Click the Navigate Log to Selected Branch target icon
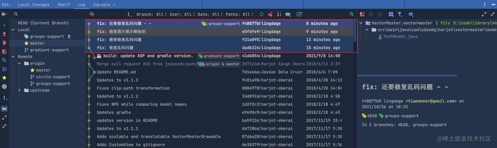This screenshot has height=148, width=497. click(x=4, y=86)
